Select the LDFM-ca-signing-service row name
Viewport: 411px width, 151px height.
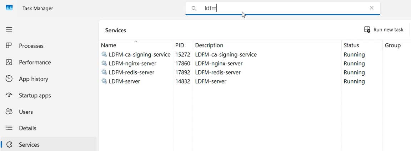[x=140, y=54]
